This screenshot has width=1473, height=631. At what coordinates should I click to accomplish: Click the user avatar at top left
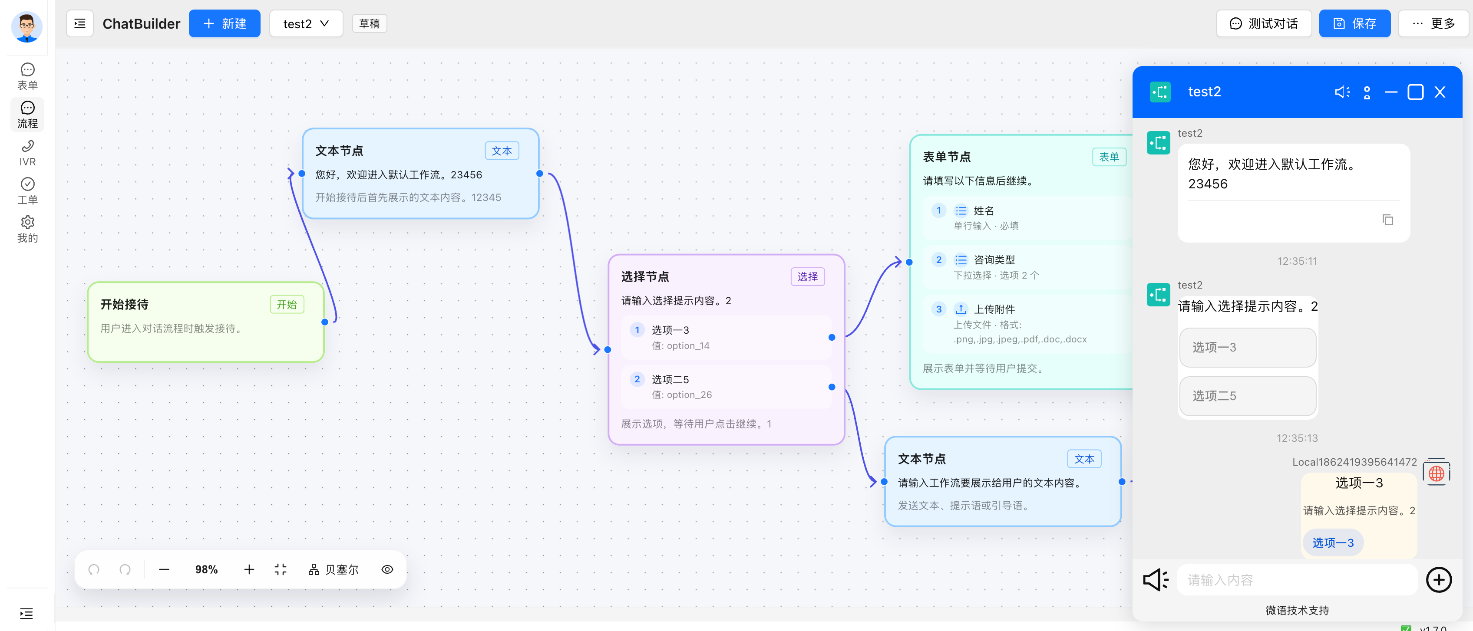[27, 27]
